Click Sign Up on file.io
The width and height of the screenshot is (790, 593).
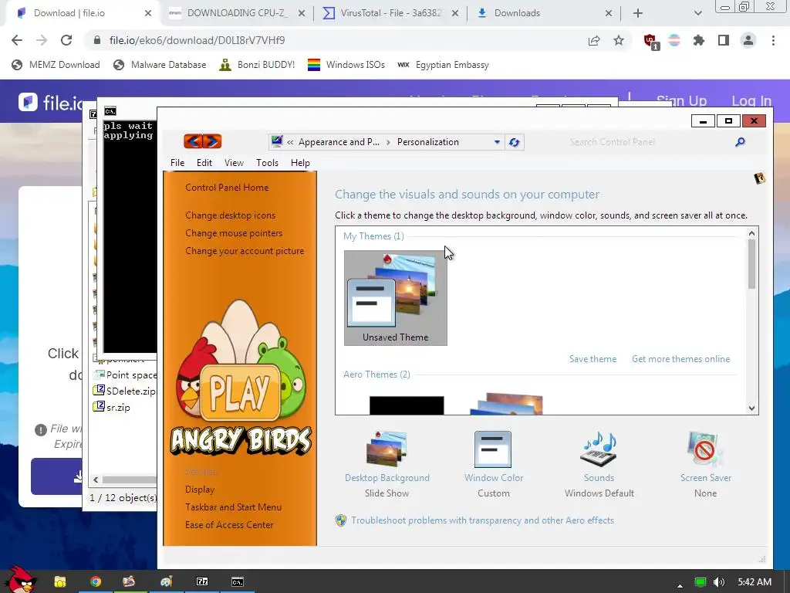682,101
